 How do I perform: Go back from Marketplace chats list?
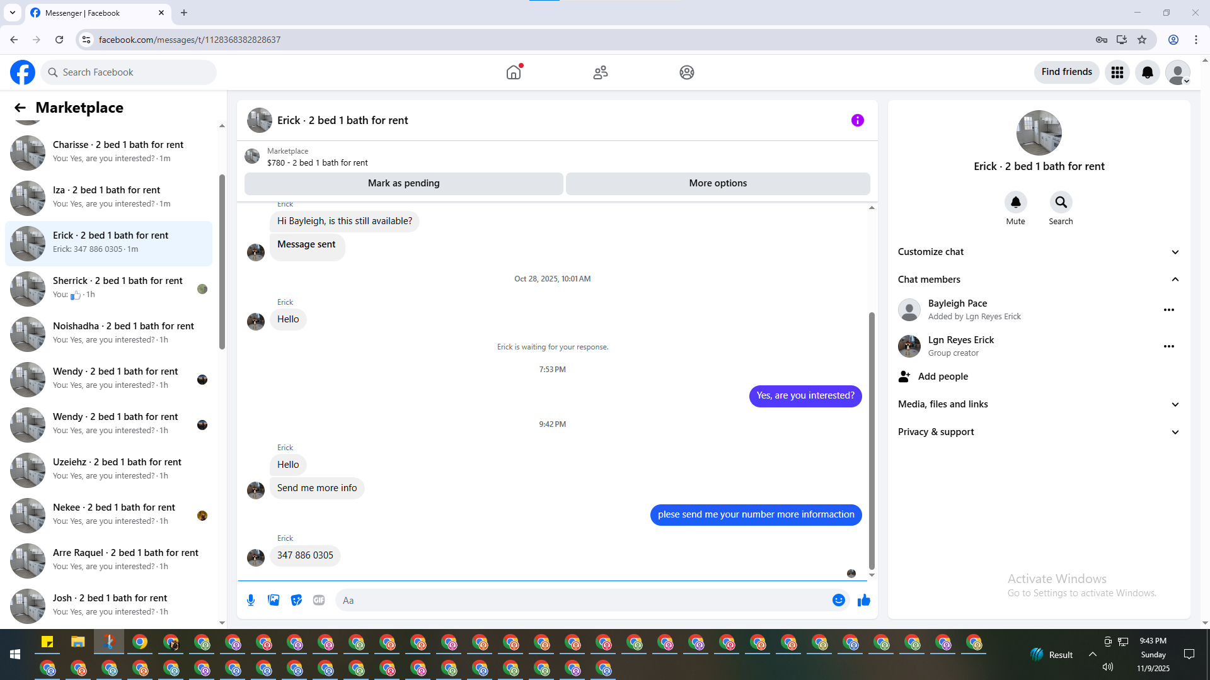click(x=20, y=108)
